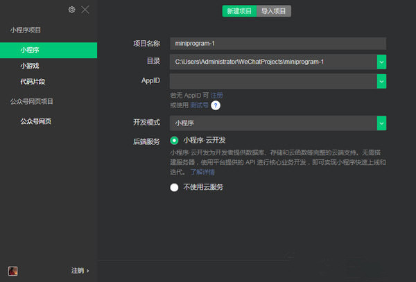Open settings via the gear icon
416x282 pixels.
(x=71, y=10)
